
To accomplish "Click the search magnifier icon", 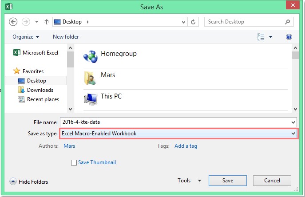I will coord(287,22).
